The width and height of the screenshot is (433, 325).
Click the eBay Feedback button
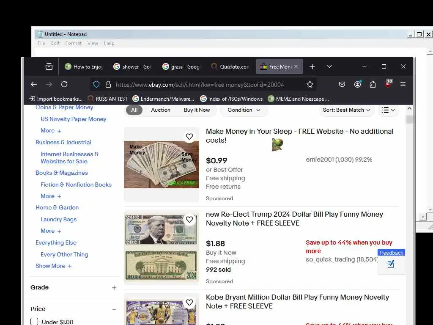[391, 262]
